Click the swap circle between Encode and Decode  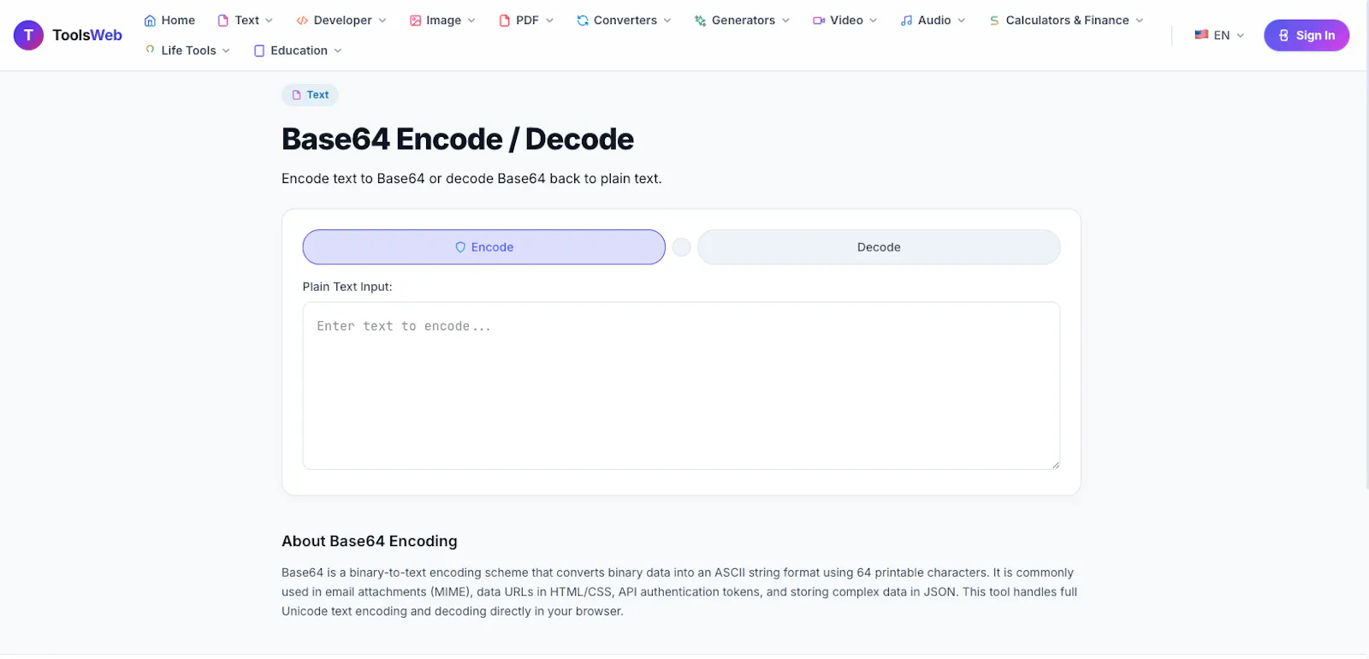click(681, 247)
